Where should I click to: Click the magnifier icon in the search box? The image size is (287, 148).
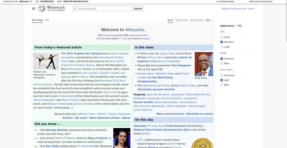click(x=76, y=9)
